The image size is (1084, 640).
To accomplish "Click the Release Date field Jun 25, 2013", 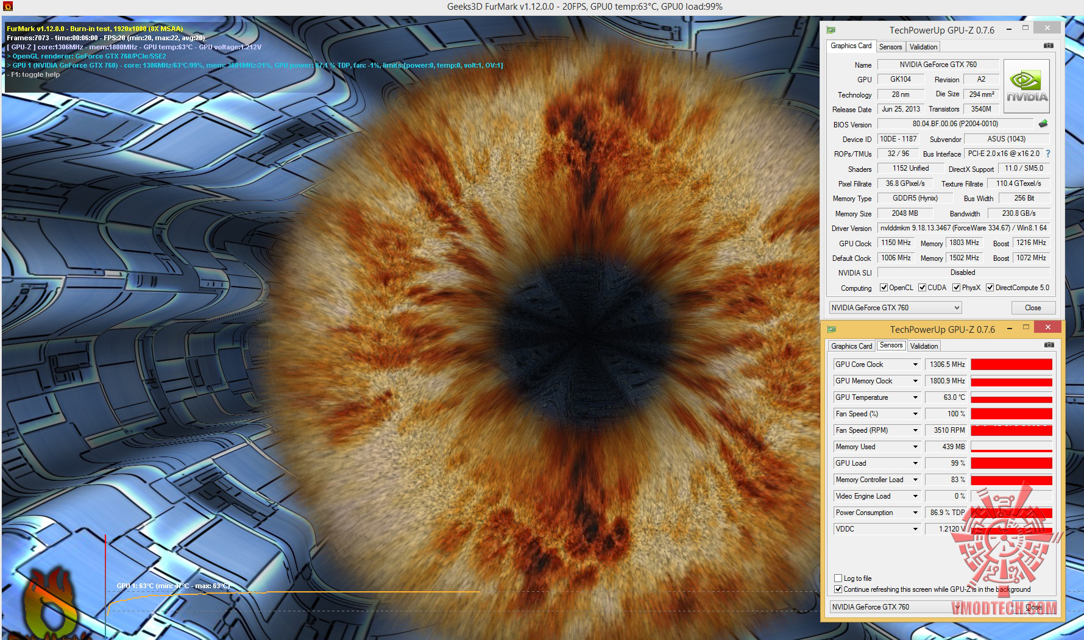I will click(901, 109).
